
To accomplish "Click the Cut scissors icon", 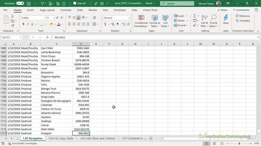I will [12, 16].
